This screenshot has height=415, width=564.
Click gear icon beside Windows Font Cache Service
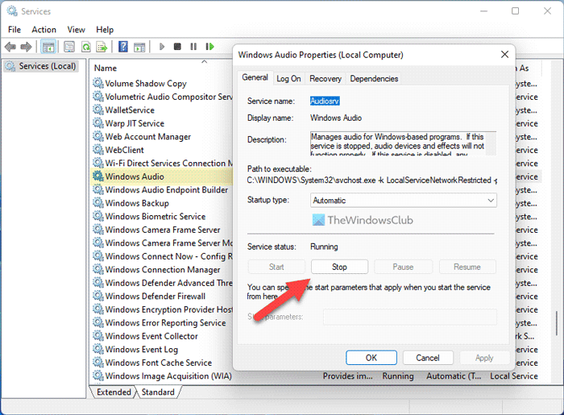point(98,363)
